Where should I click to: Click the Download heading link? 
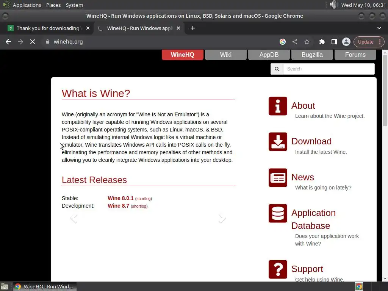(311, 141)
